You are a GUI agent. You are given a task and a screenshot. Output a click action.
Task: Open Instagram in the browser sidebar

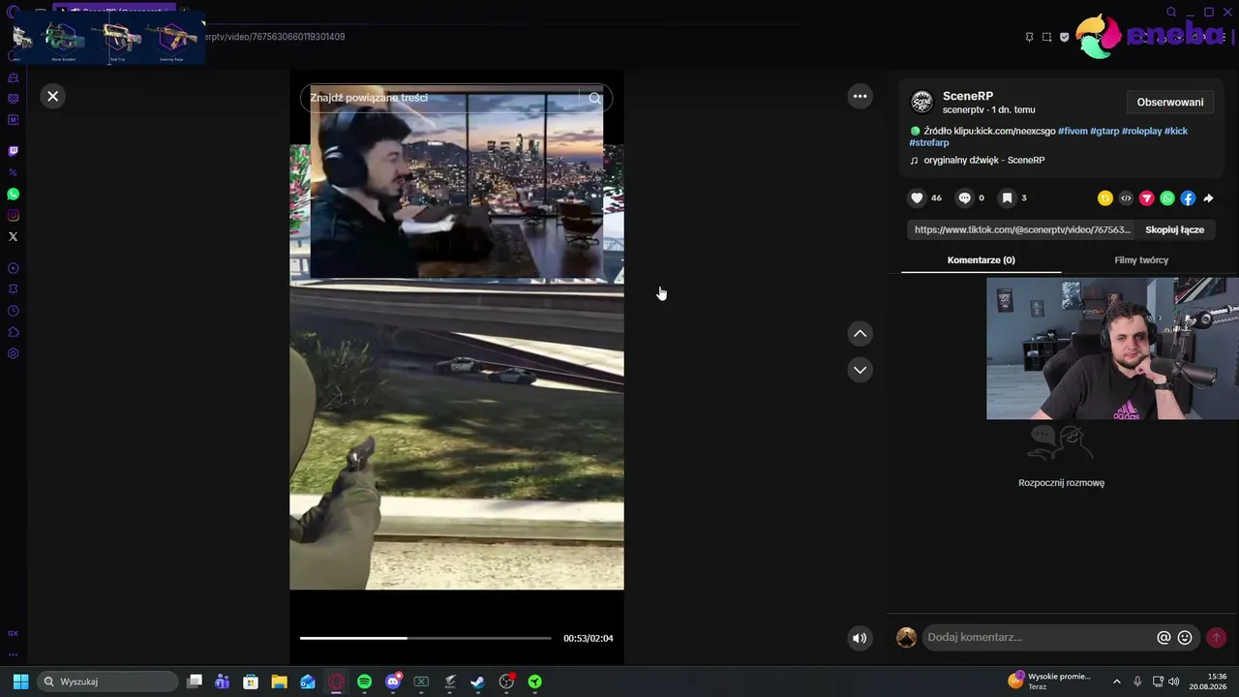pos(14,216)
